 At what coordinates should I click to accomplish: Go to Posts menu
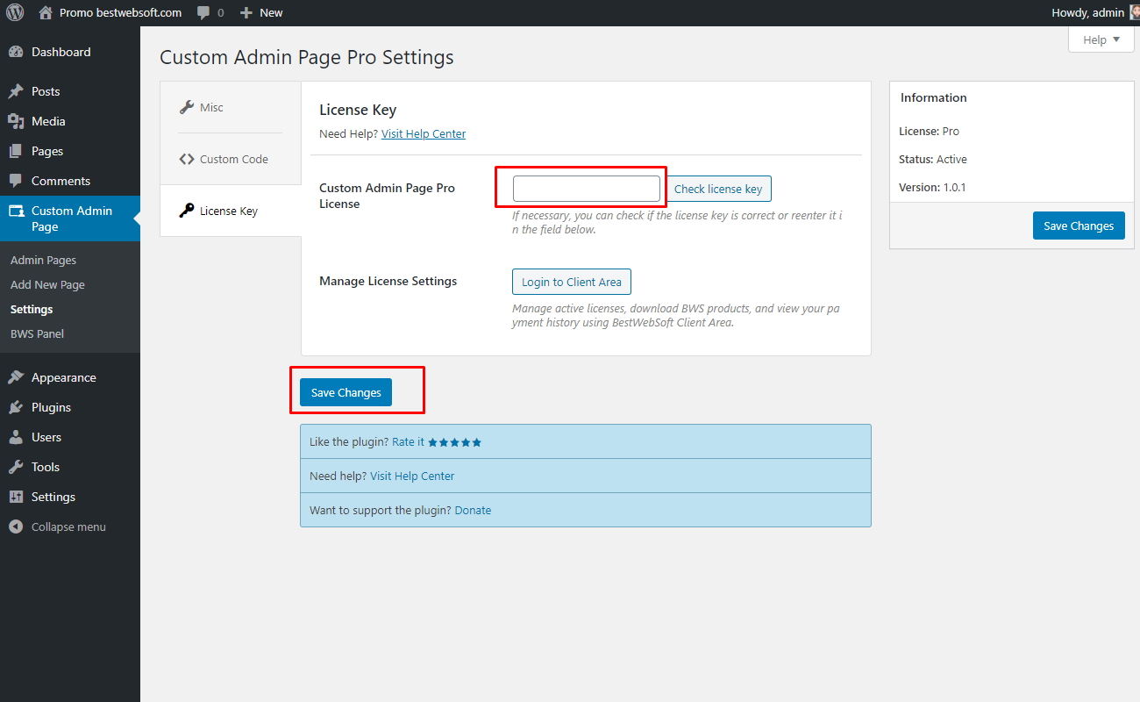[x=46, y=91]
